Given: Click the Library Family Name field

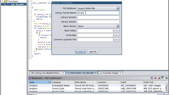Looking at the screenshot, I should [x=98, y=13].
